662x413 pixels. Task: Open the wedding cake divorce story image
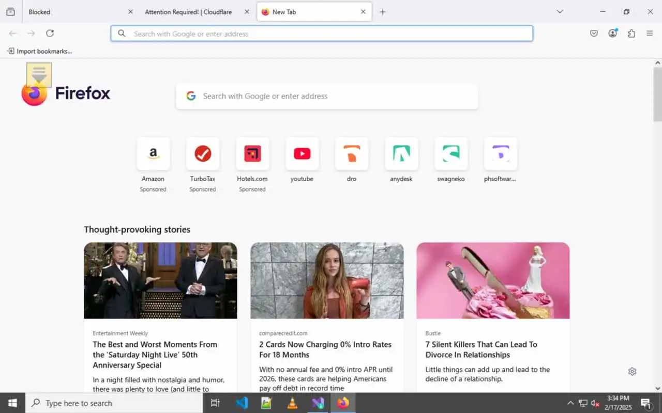493,280
